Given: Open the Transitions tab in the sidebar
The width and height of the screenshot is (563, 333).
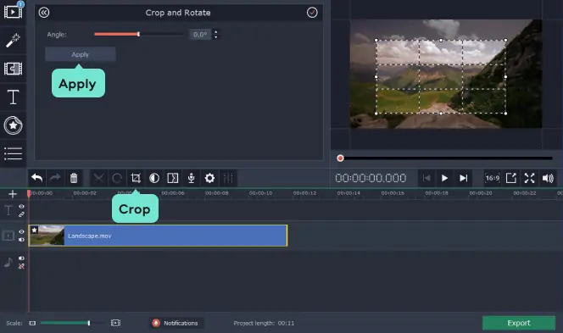Looking at the screenshot, I should pyautogui.click(x=13, y=69).
